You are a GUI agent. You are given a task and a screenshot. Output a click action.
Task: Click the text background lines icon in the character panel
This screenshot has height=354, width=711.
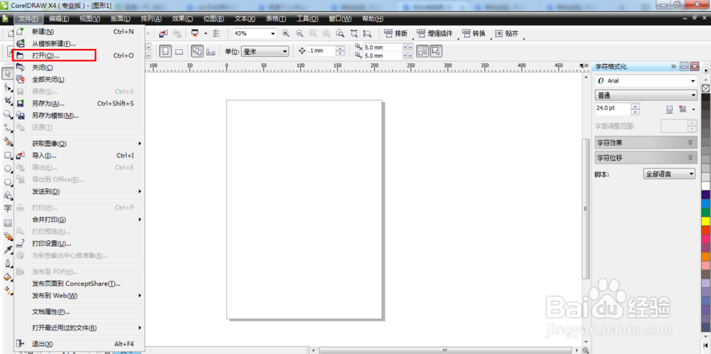[683, 109]
